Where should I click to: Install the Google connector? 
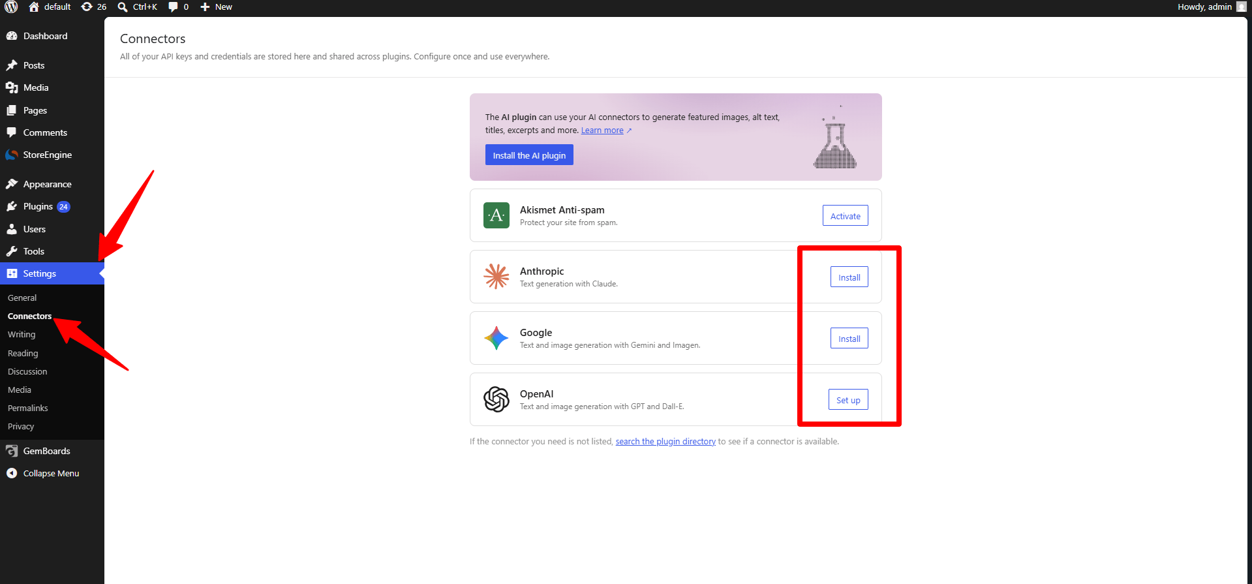849,339
